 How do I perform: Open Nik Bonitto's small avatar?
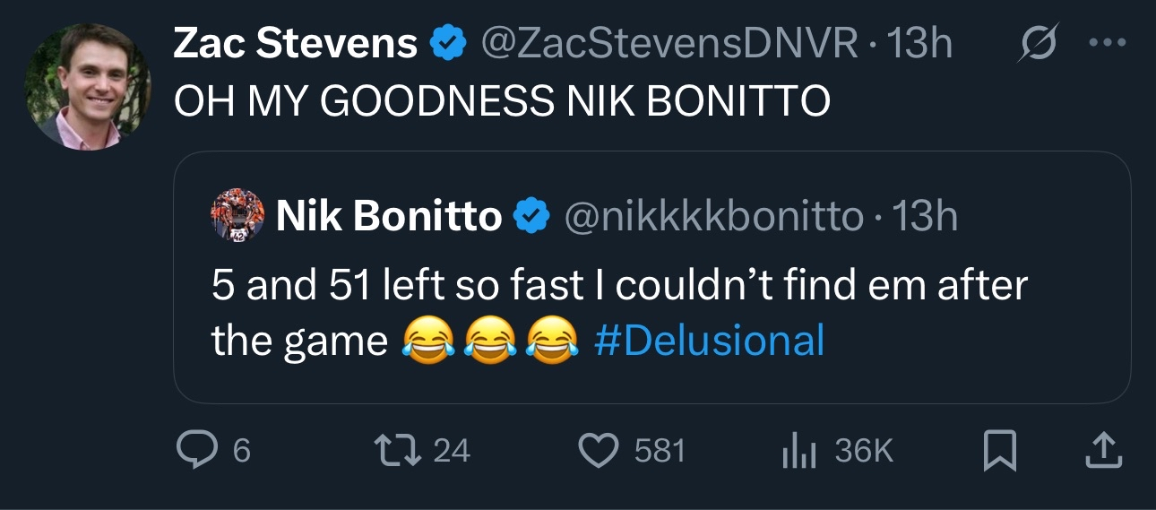pos(237,216)
